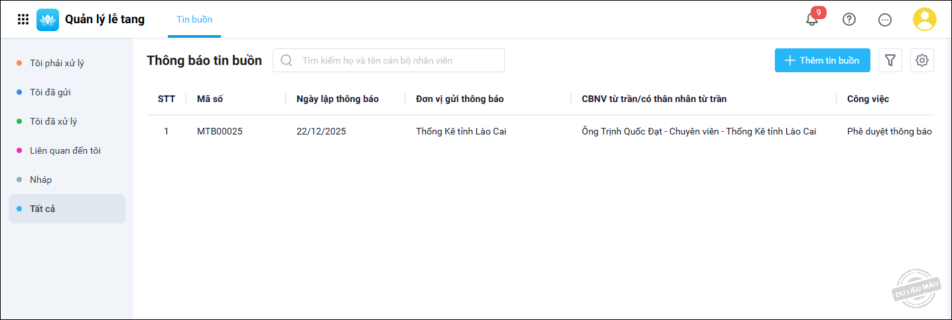Open the app launcher grid icon

[23, 20]
